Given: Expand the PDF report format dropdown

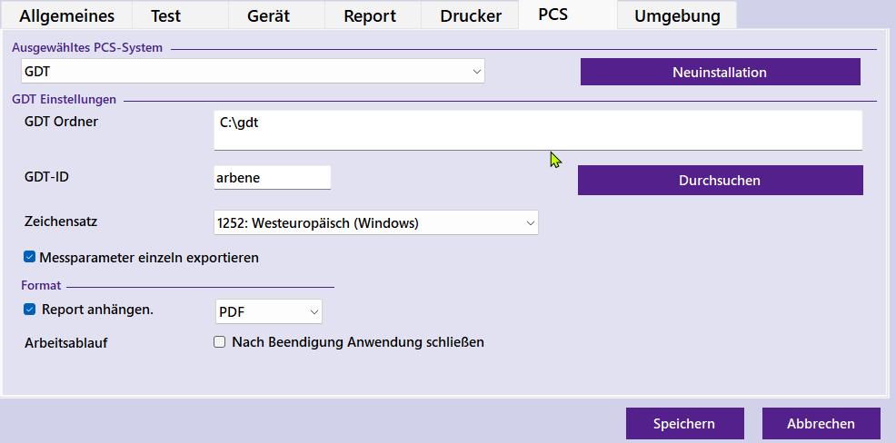Looking at the screenshot, I should click(x=269, y=311).
